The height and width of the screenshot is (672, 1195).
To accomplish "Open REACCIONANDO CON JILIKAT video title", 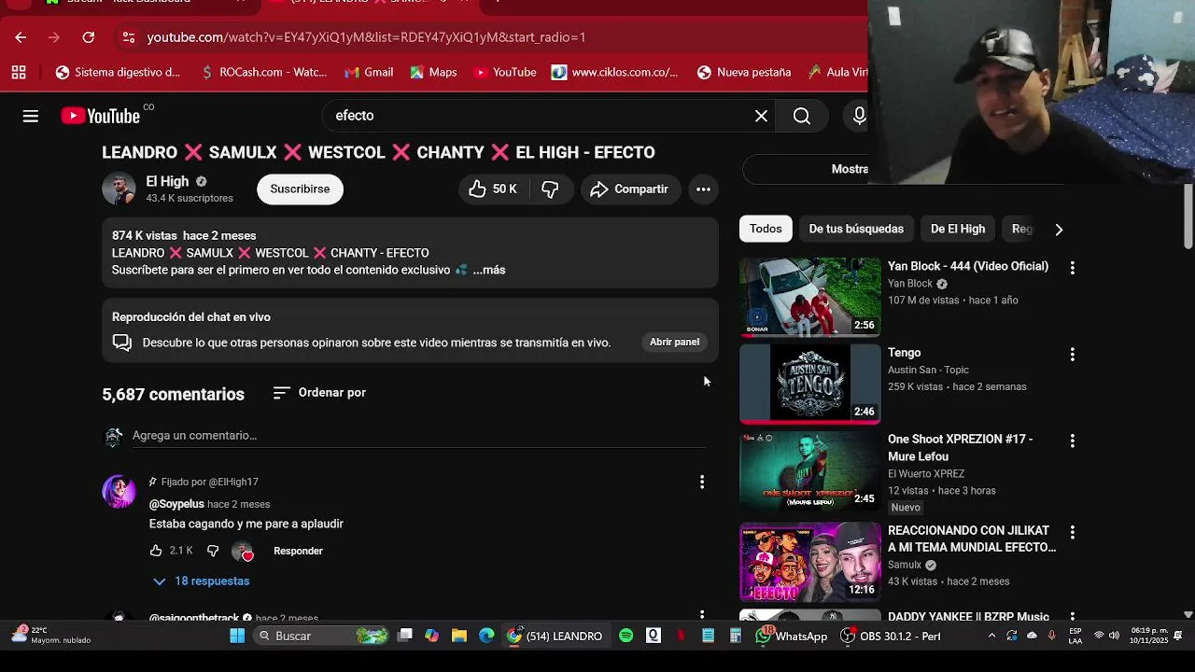I will coord(972,539).
